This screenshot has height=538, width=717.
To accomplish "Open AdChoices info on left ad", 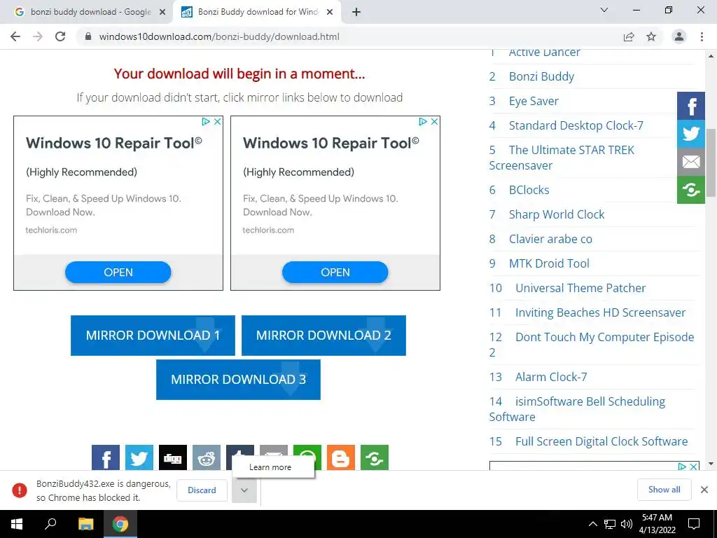I will (206, 121).
